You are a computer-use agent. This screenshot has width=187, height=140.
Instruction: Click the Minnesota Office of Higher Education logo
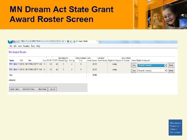coord(175,128)
